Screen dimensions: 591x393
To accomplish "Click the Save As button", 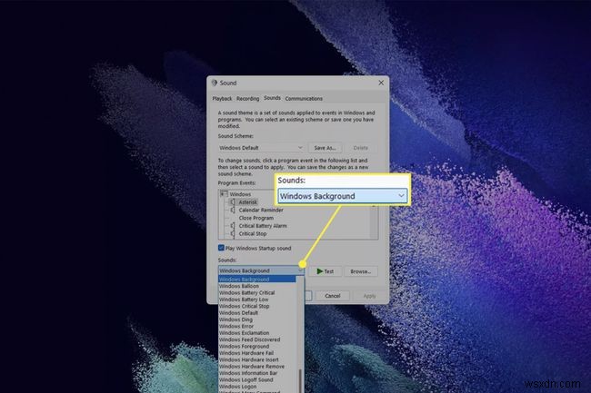I will click(x=325, y=148).
